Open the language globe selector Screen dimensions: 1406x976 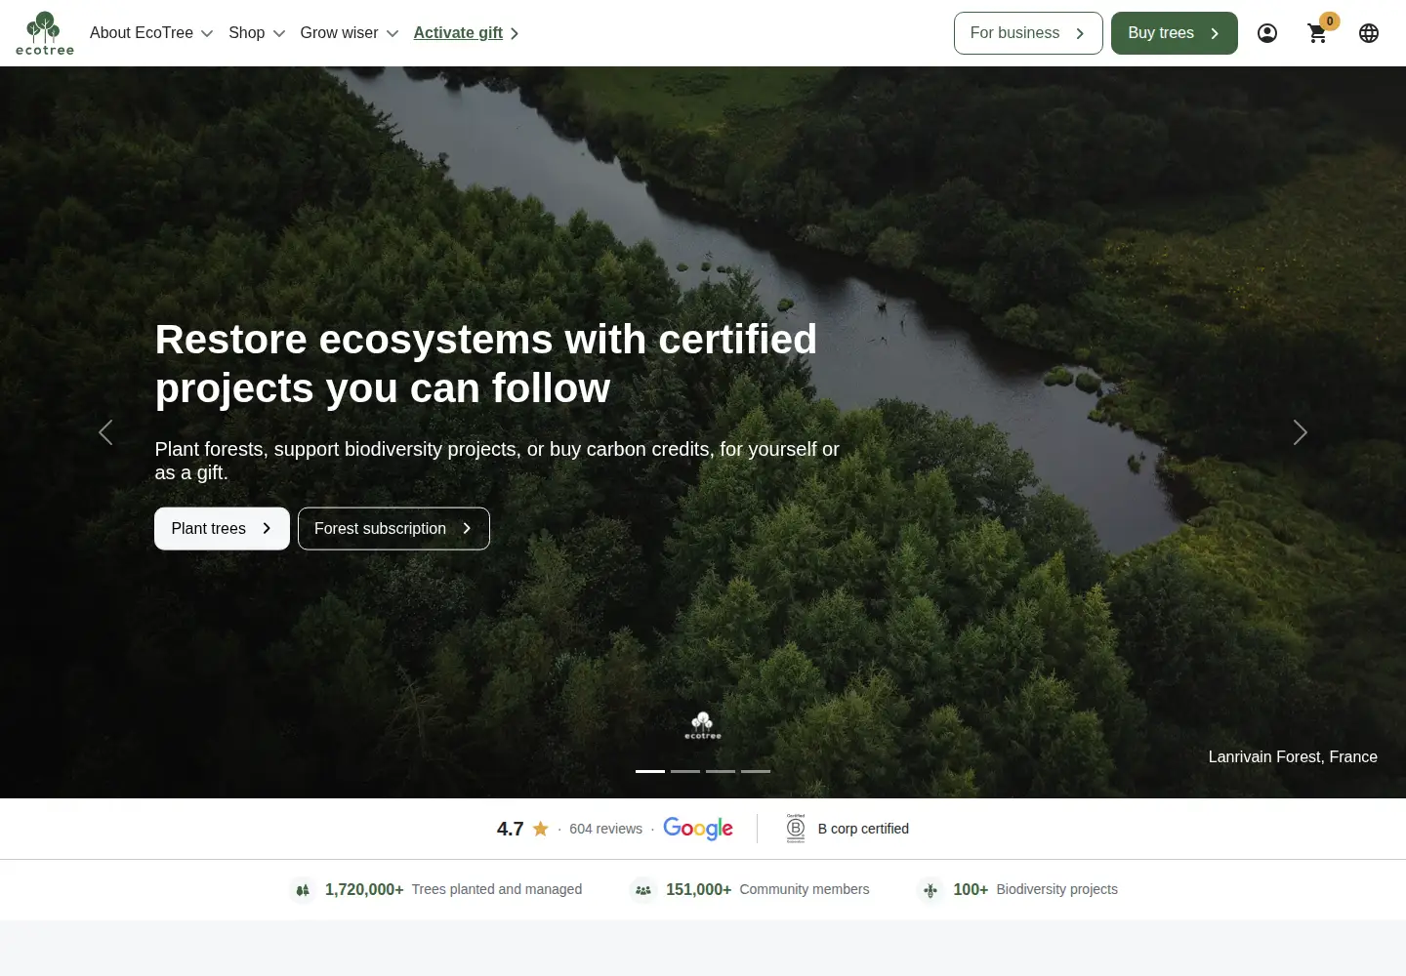1369,33
